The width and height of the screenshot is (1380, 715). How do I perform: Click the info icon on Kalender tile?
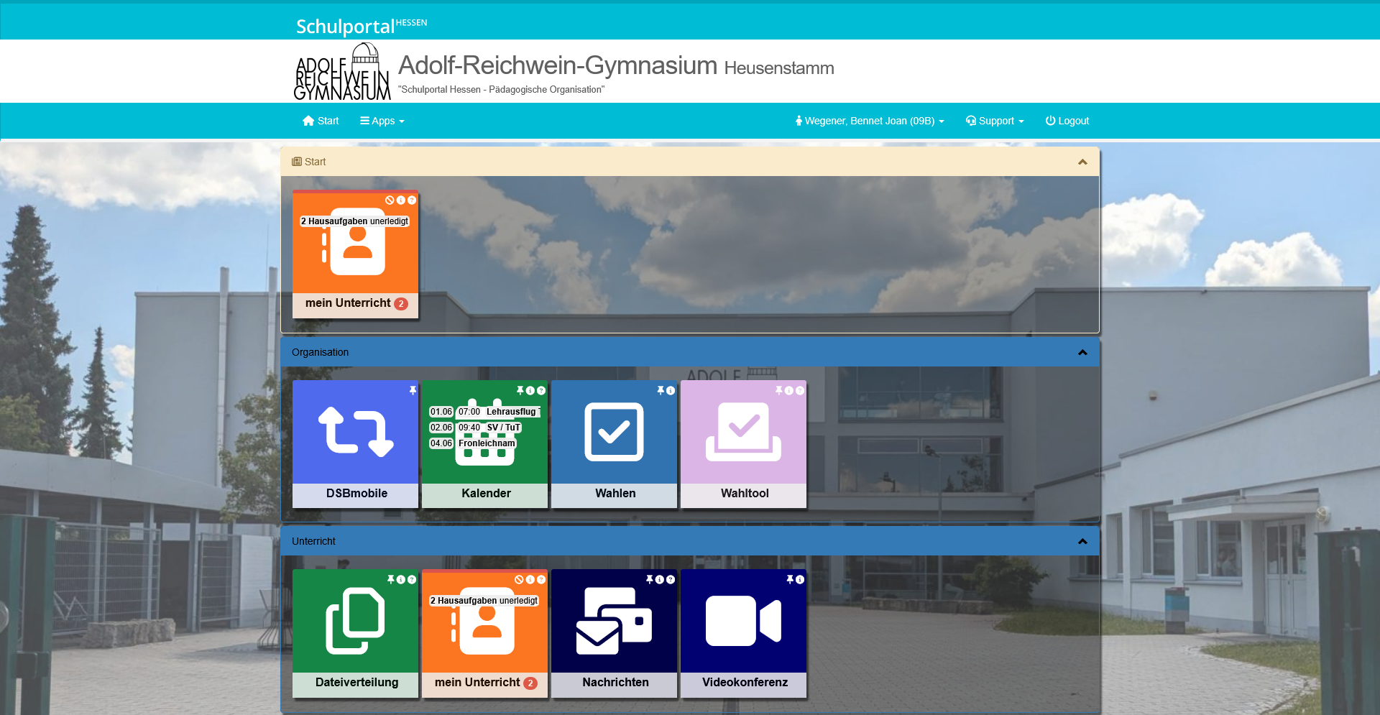[530, 390]
